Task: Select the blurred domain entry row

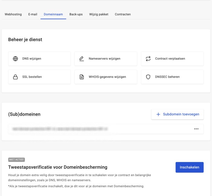Action: coord(60,129)
